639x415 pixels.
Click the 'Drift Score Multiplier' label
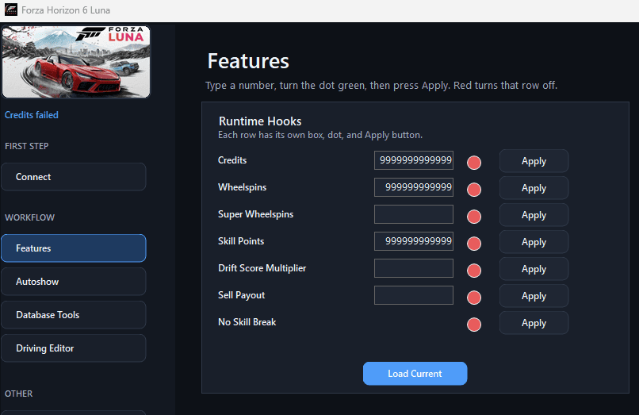[x=262, y=268]
